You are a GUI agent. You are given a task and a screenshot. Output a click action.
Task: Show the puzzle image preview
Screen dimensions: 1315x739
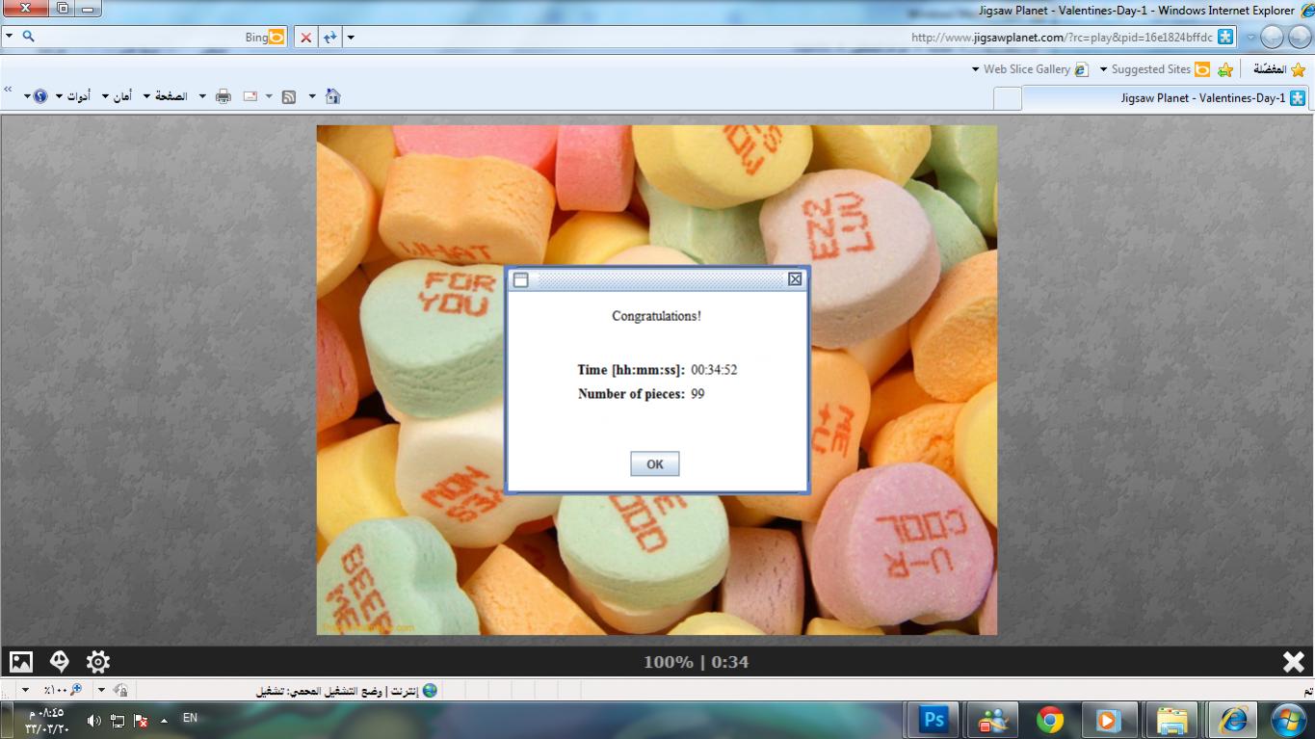[x=21, y=662]
